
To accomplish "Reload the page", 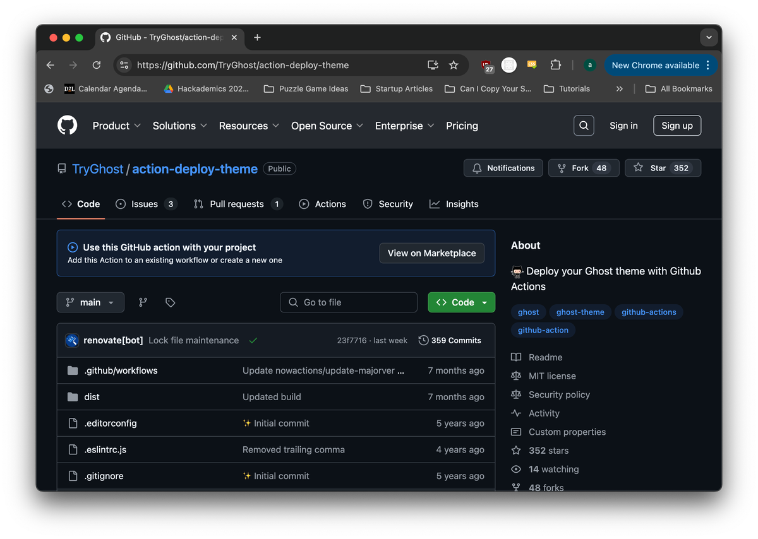I will coord(97,65).
